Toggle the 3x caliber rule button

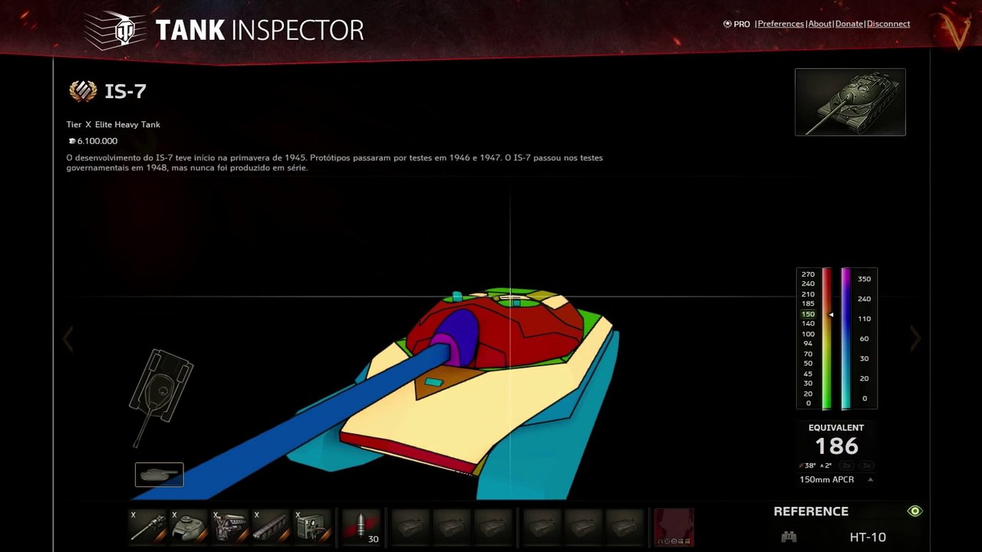pos(866,465)
